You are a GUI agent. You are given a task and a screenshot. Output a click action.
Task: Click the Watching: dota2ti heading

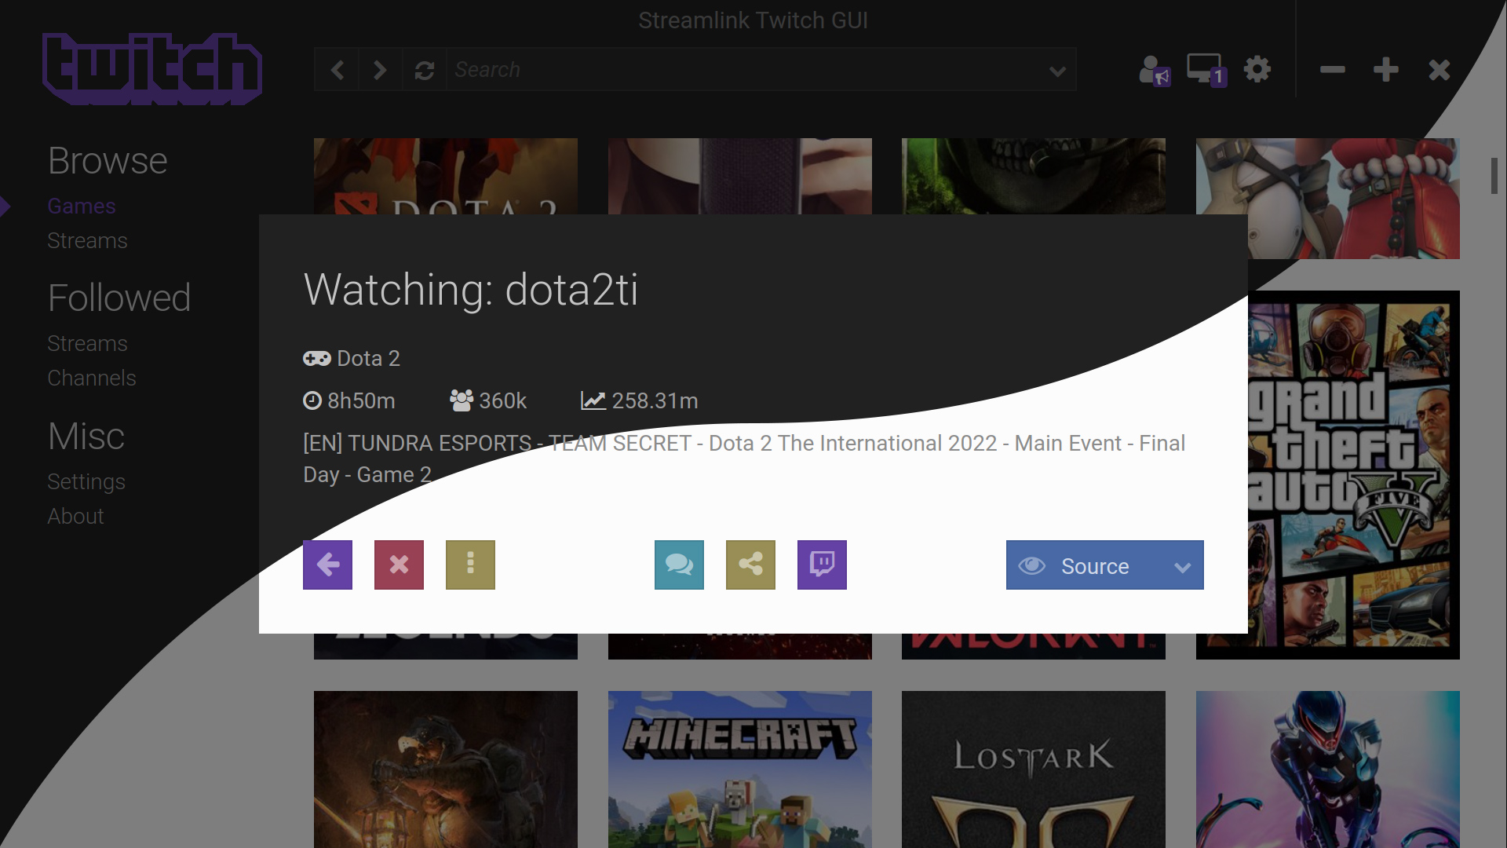pos(470,289)
